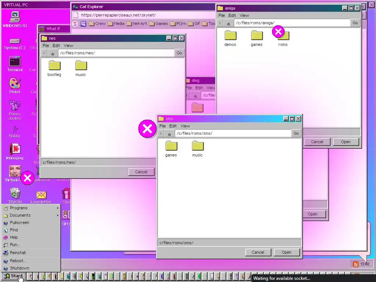Open Games bookmark folder in Cat Explorer
This screenshot has width=376, height=282.
coord(159,24)
